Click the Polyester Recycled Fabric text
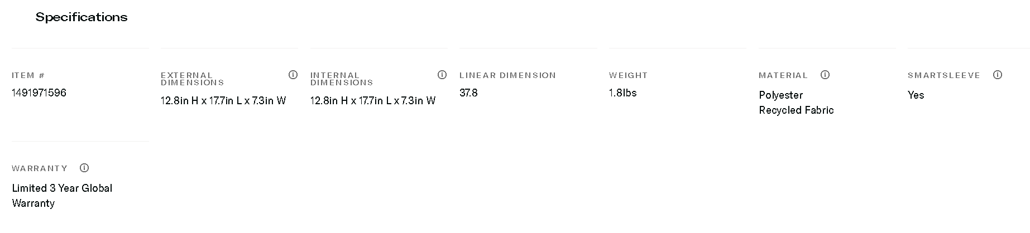This screenshot has width=1030, height=233. point(796,103)
